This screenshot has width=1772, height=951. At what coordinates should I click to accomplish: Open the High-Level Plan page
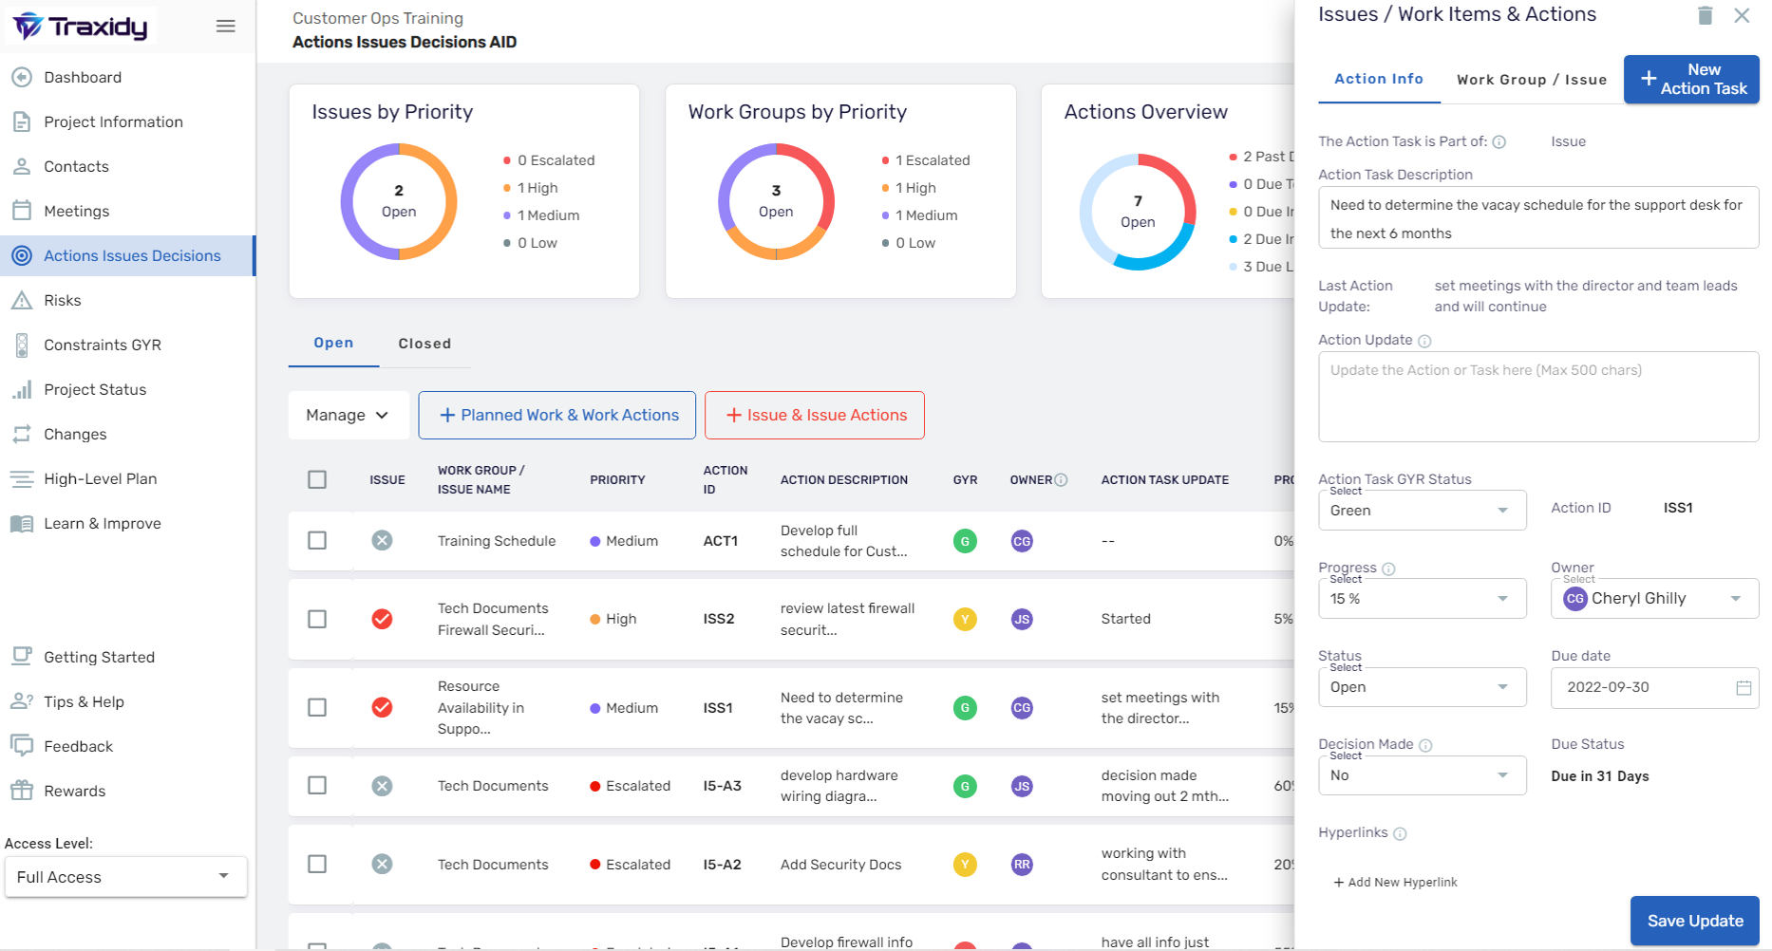(x=100, y=478)
